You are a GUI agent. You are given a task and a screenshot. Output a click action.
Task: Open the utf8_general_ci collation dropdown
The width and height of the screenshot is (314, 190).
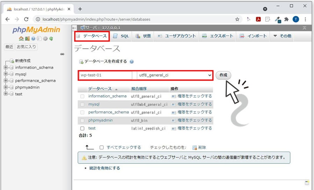pyautogui.click(x=175, y=75)
